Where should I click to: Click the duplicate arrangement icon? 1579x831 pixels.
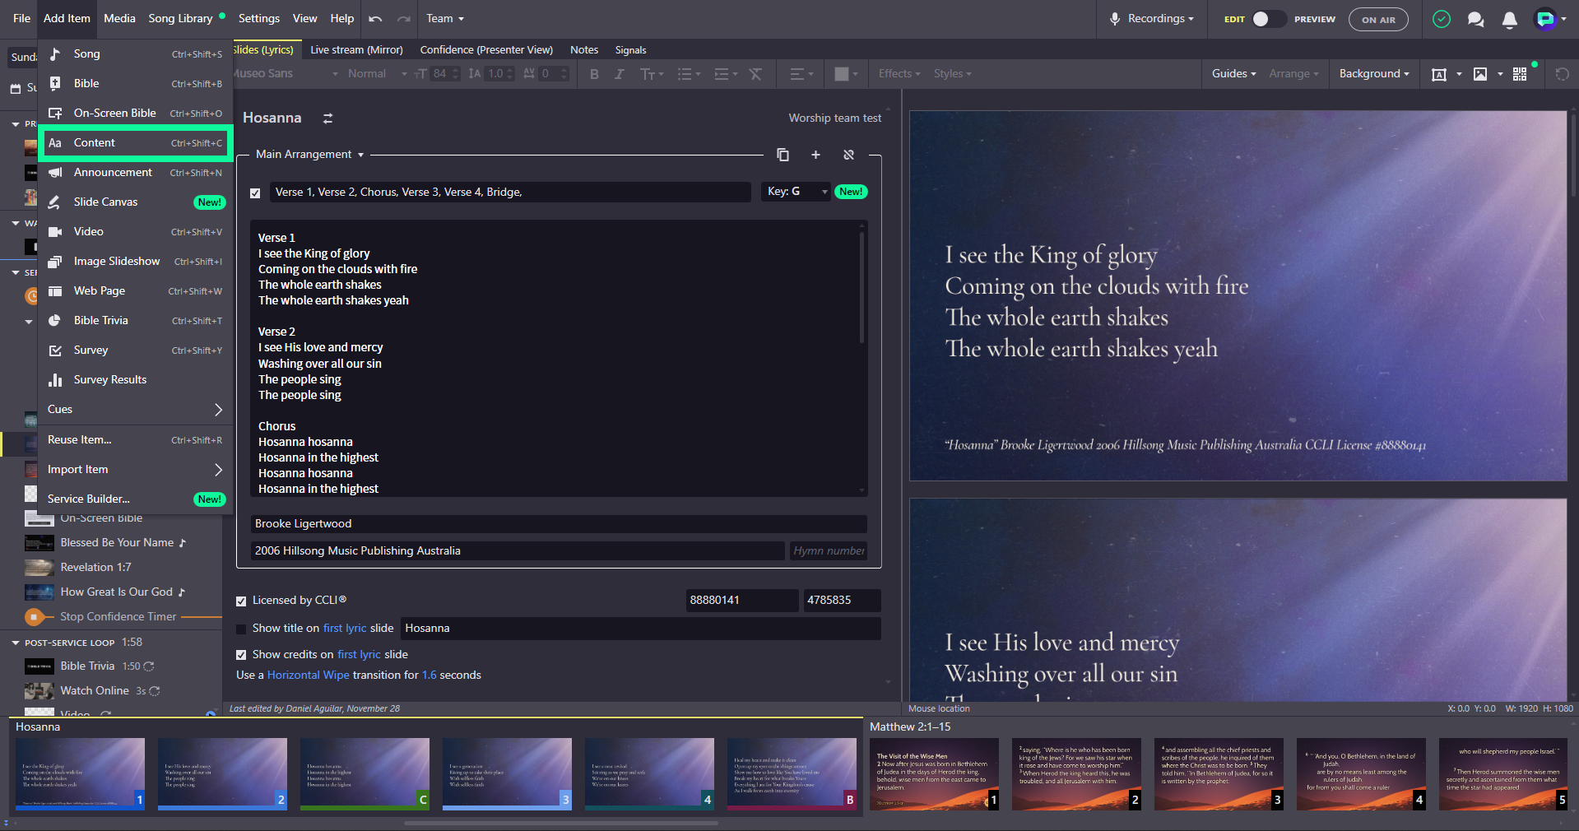(783, 155)
